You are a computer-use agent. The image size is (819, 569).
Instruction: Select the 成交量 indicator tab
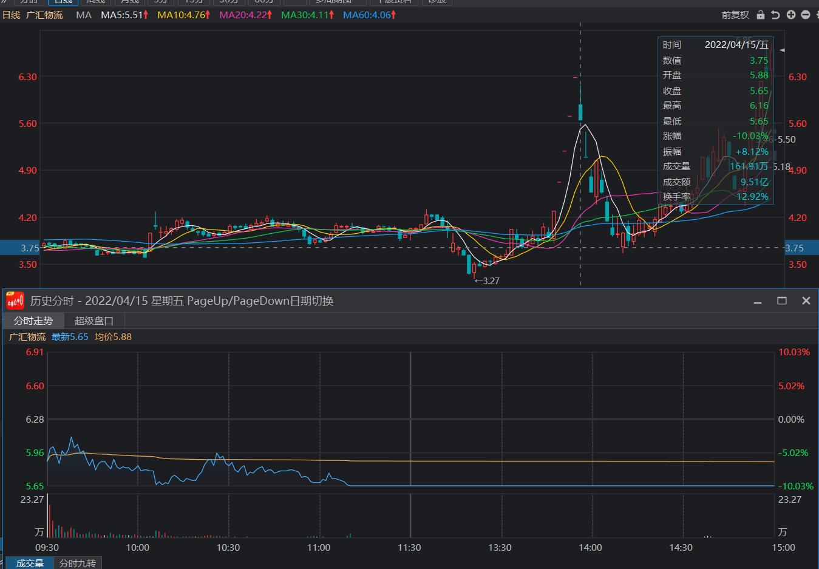pyautogui.click(x=30, y=563)
